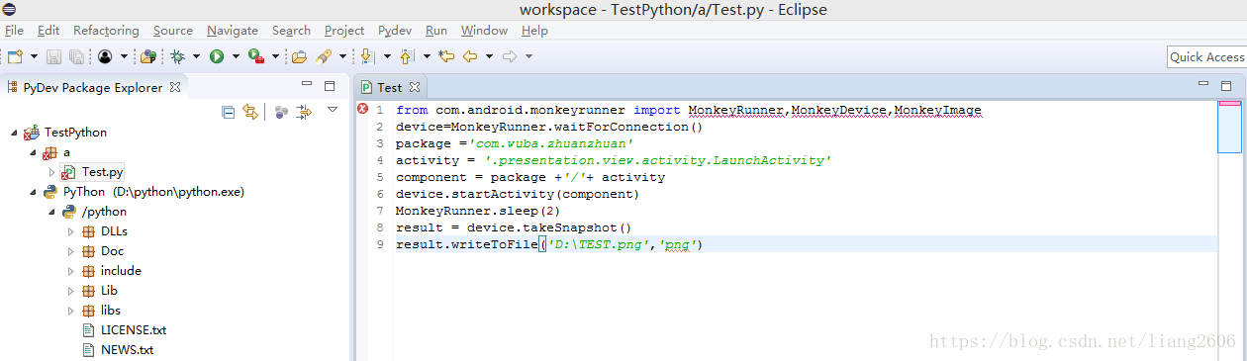Click the Quick Access search field
This screenshot has width=1247, height=361.
[x=1206, y=57]
